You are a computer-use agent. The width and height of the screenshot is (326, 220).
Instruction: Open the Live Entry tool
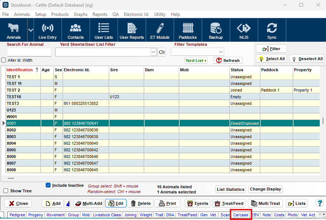coord(48,31)
